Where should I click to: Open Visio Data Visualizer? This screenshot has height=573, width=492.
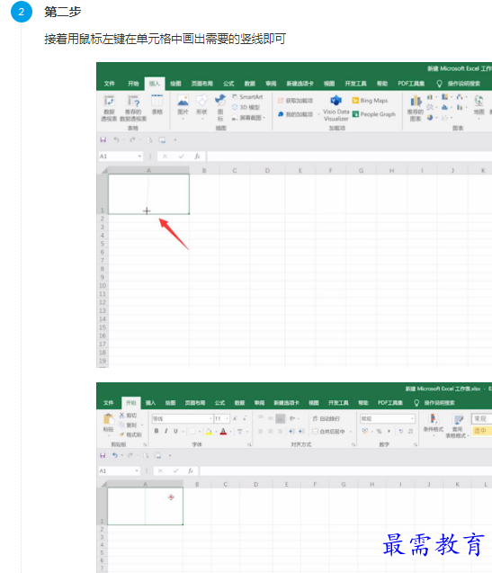pos(335,108)
